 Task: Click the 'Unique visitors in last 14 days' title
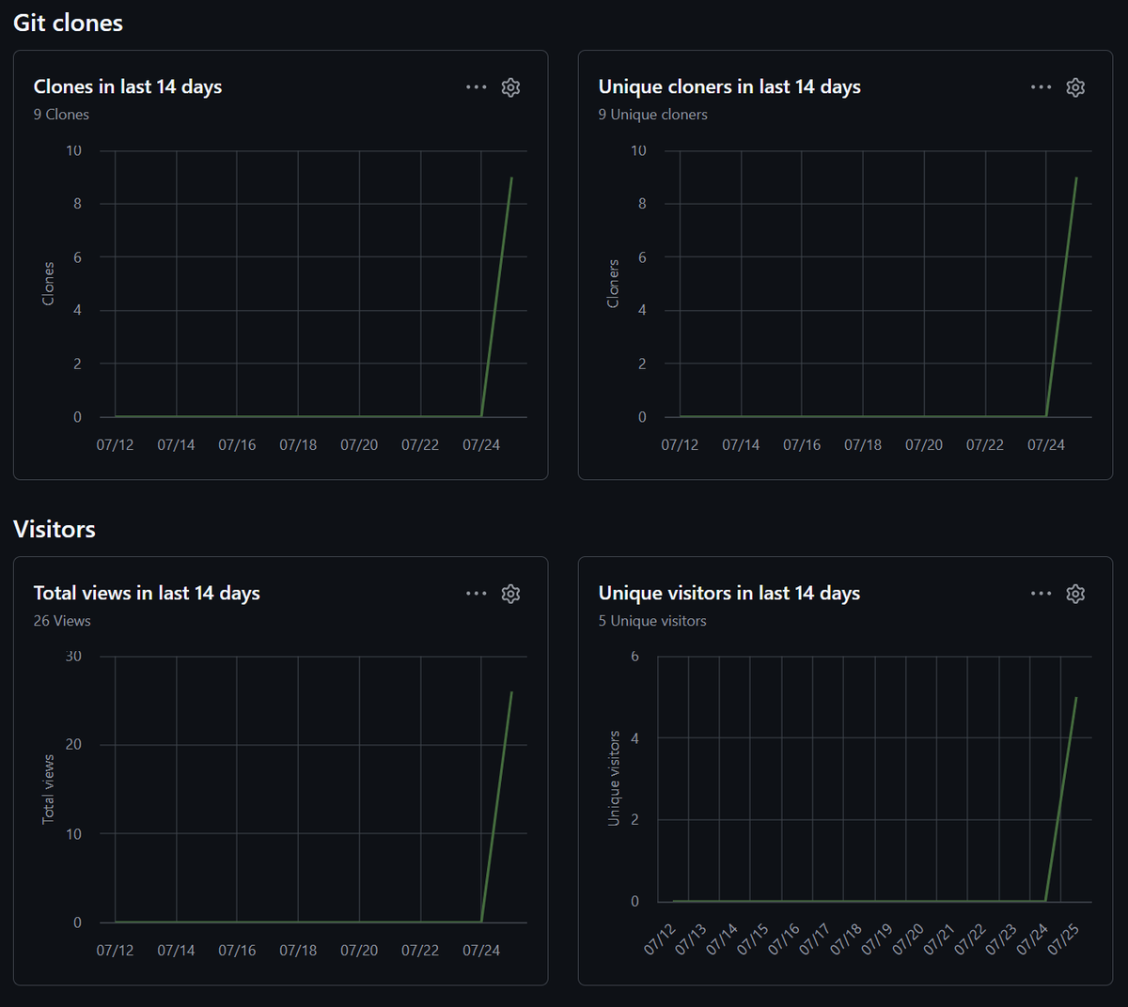(x=729, y=593)
